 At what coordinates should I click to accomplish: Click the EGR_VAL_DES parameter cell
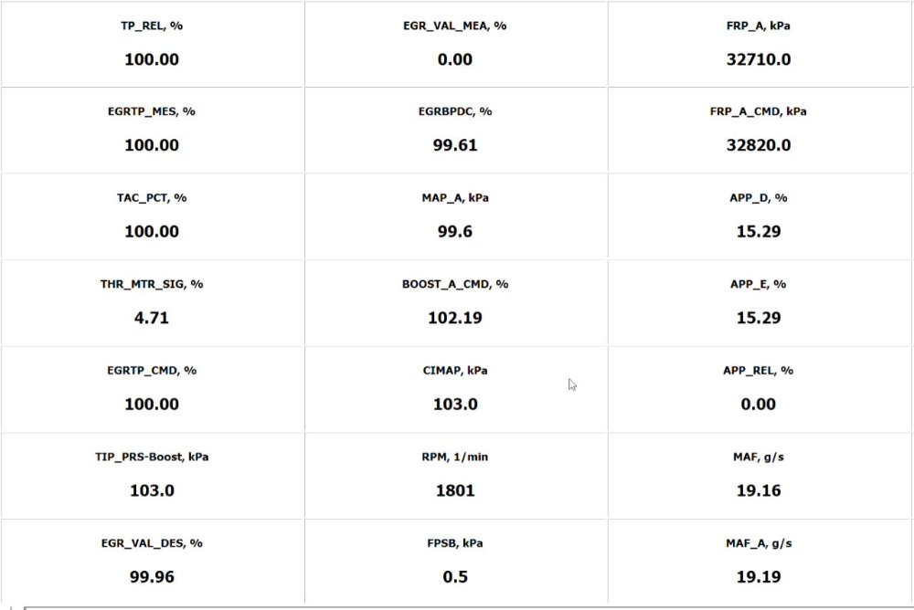coord(152,561)
